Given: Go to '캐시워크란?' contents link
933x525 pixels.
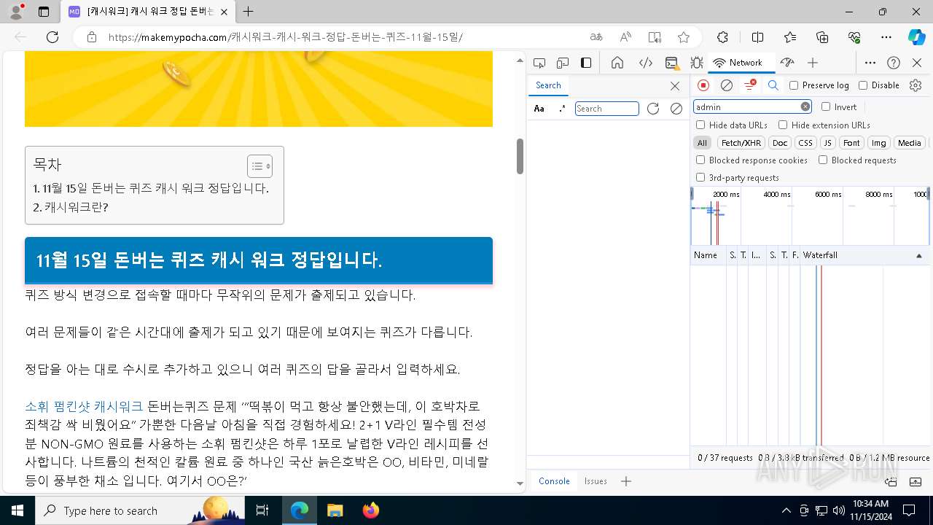Looking at the screenshot, I should (x=71, y=207).
